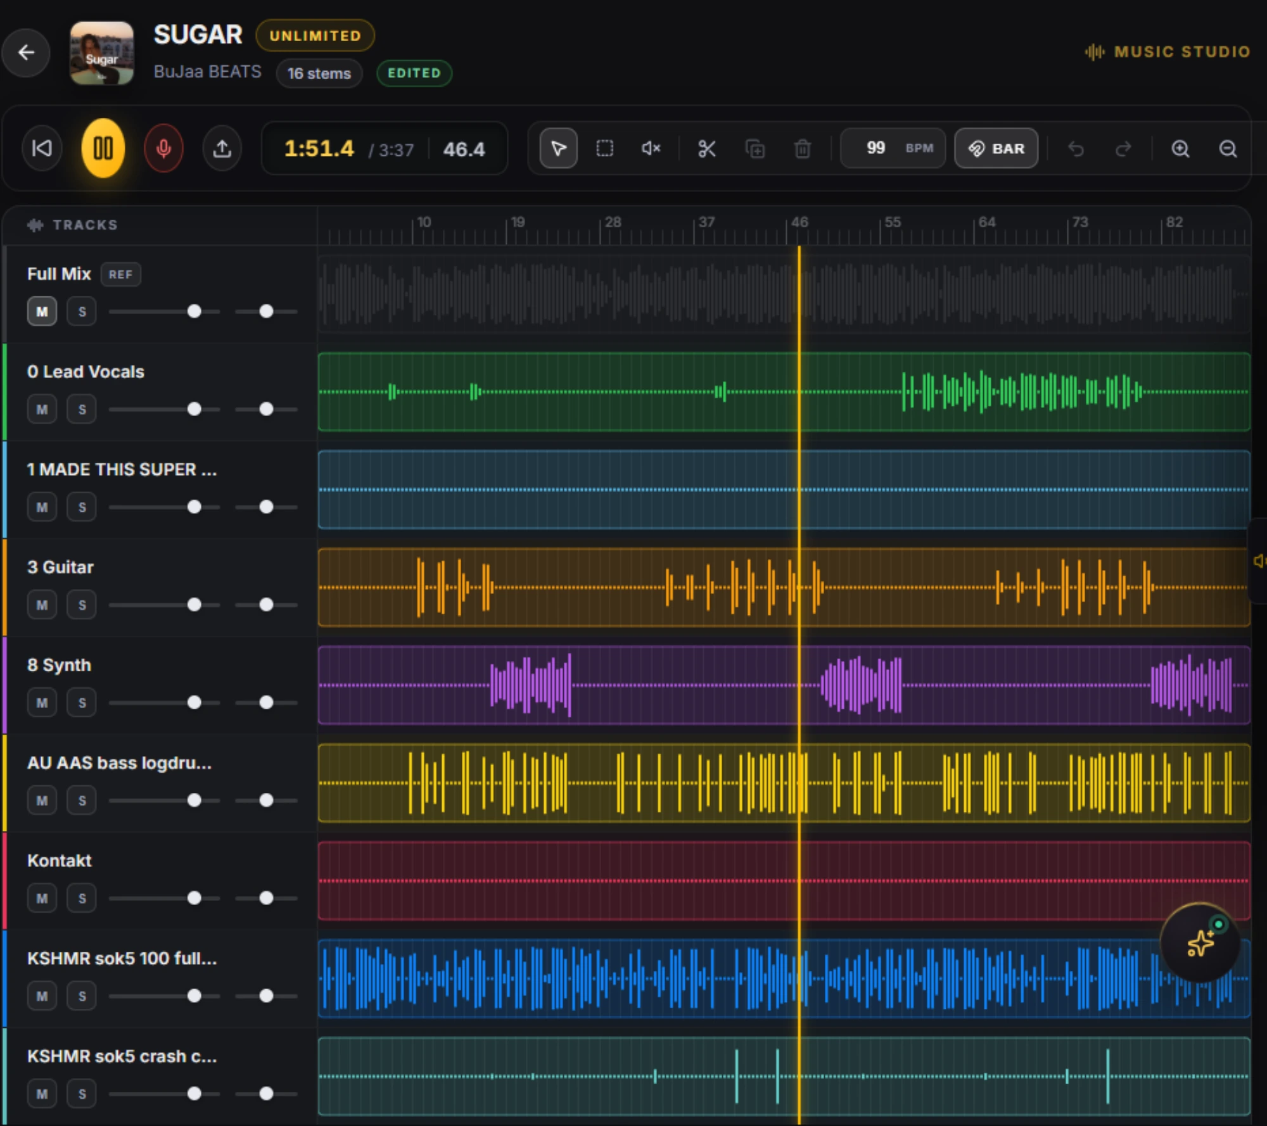Select the scissors cut tool
Image resolution: width=1267 pixels, height=1126 pixels.
pyautogui.click(x=706, y=149)
